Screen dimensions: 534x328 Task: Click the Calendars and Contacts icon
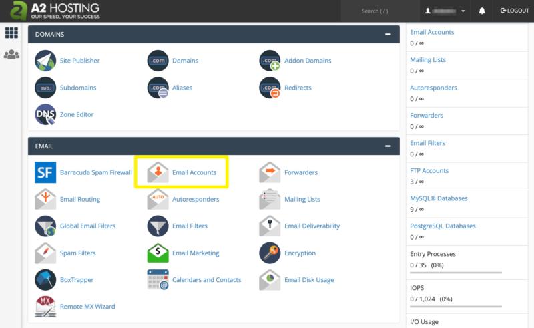tap(158, 280)
